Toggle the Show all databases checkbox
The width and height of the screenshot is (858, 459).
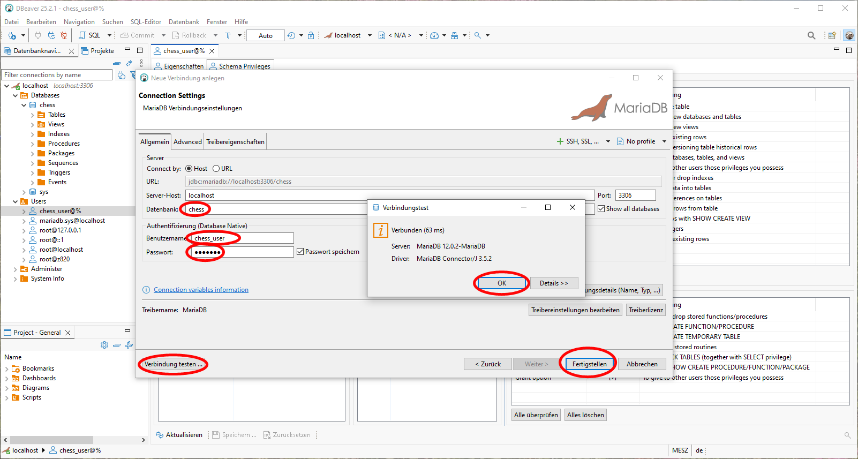point(601,209)
